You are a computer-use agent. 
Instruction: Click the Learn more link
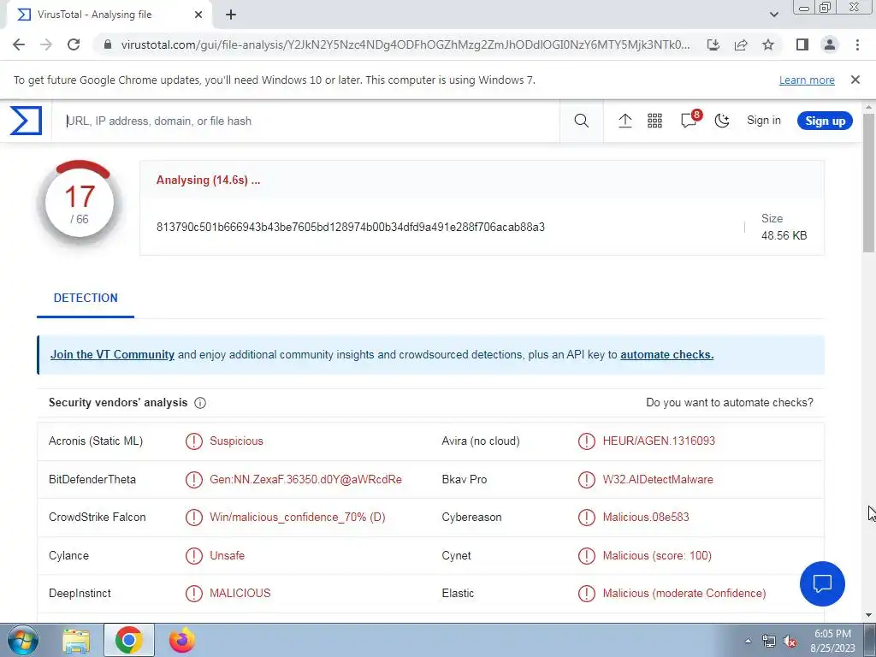pos(807,80)
